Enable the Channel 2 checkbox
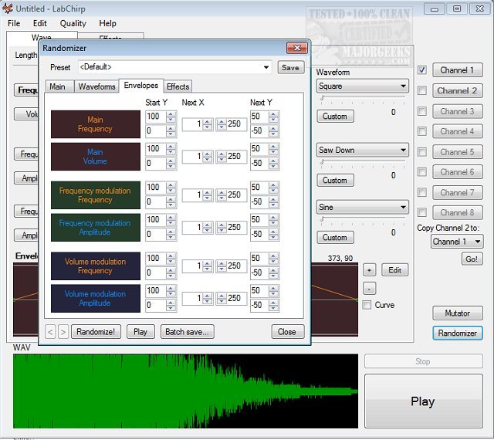Screen dimensions: 494x440 click(x=422, y=90)
